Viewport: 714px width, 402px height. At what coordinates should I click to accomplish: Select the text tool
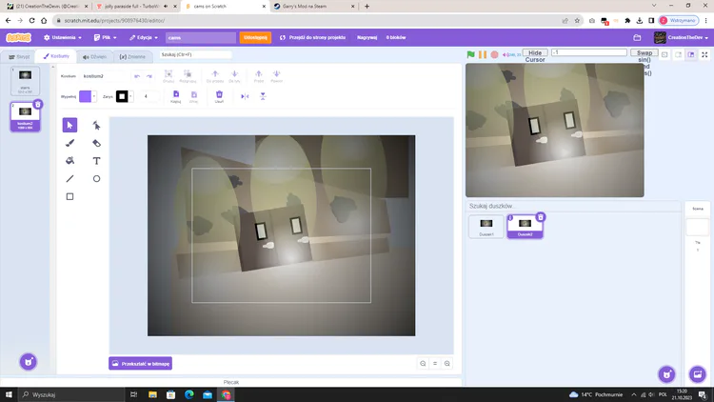[x=96, y=160]
